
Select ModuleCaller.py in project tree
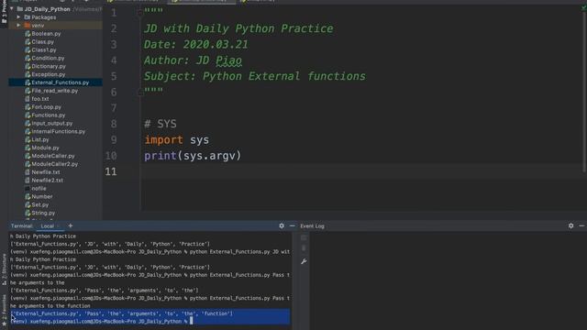[x=53, y=156]
